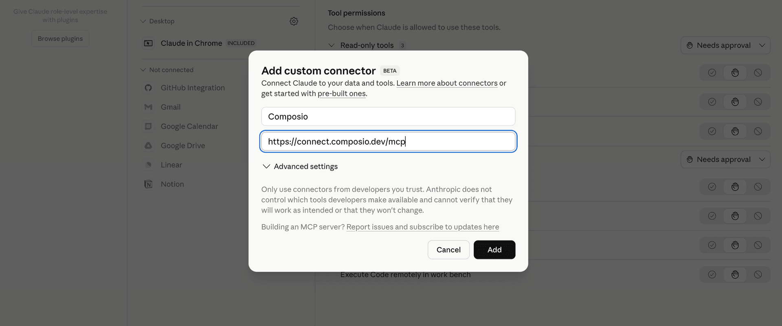
Task: Click the Claude in Chrome icon
Action: [149, 43]
